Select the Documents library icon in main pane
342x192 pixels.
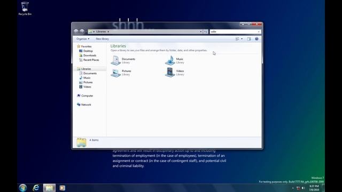(x=115, y=60)
